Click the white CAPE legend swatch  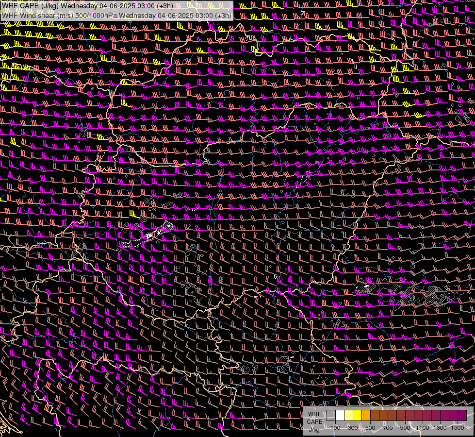(340, 416)
